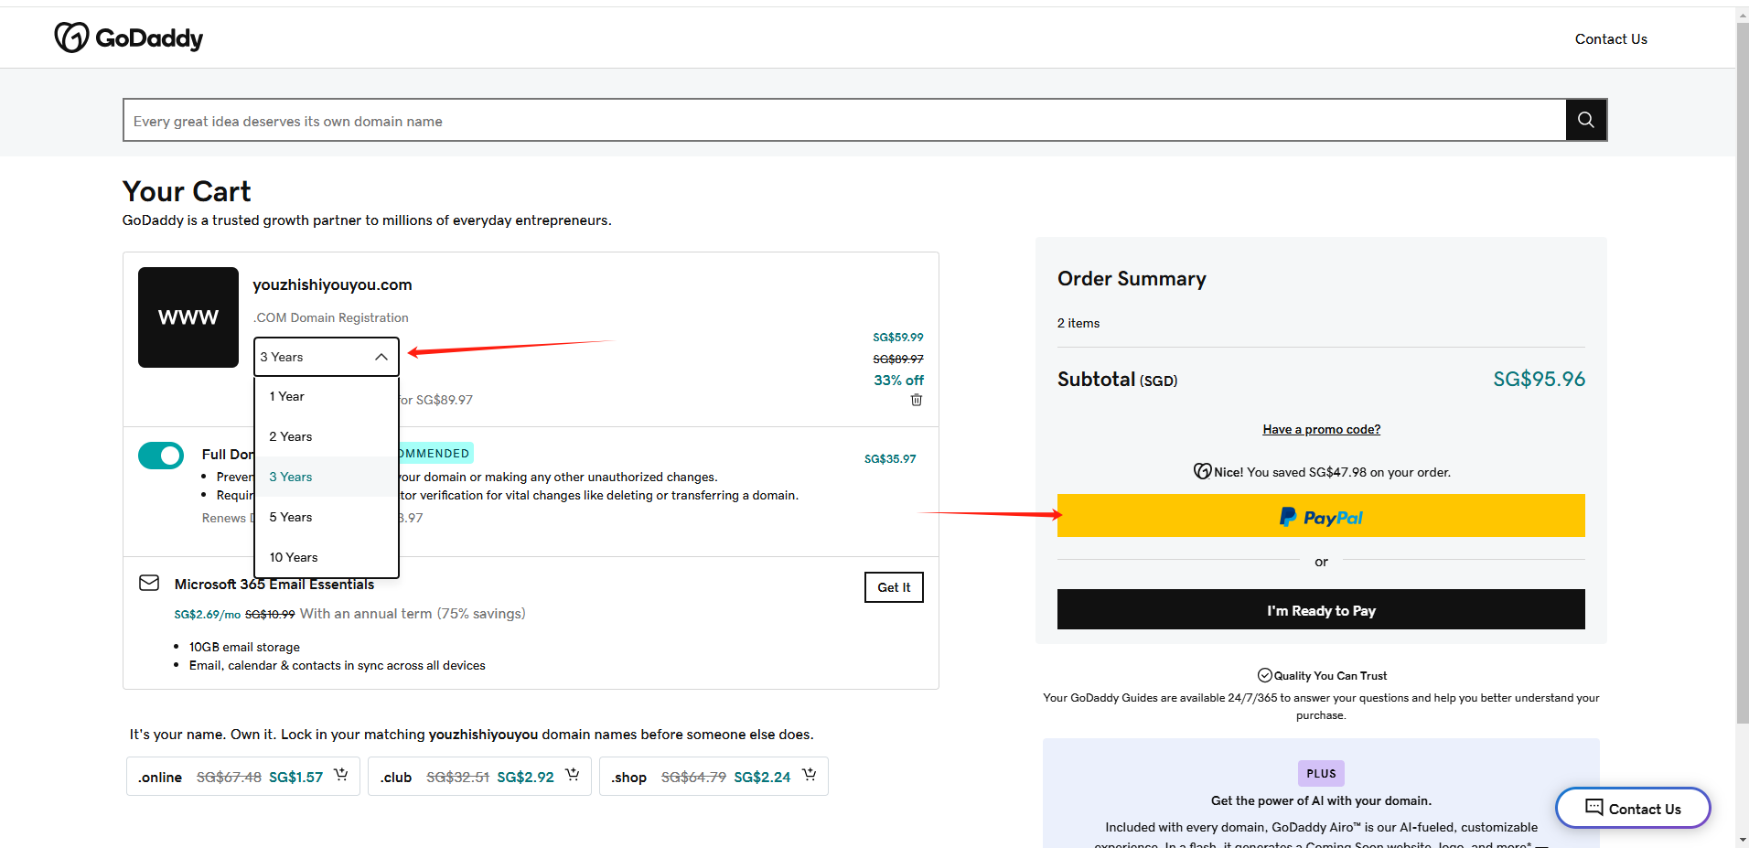Screen dimensions: 1749x848
Task: Click the SG$95.96 subtotal amount
Action: (x=1539, y=379)
